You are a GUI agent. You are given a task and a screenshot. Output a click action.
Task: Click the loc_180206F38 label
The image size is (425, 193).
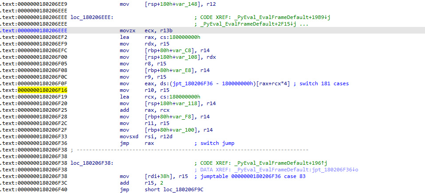(92, 163)
